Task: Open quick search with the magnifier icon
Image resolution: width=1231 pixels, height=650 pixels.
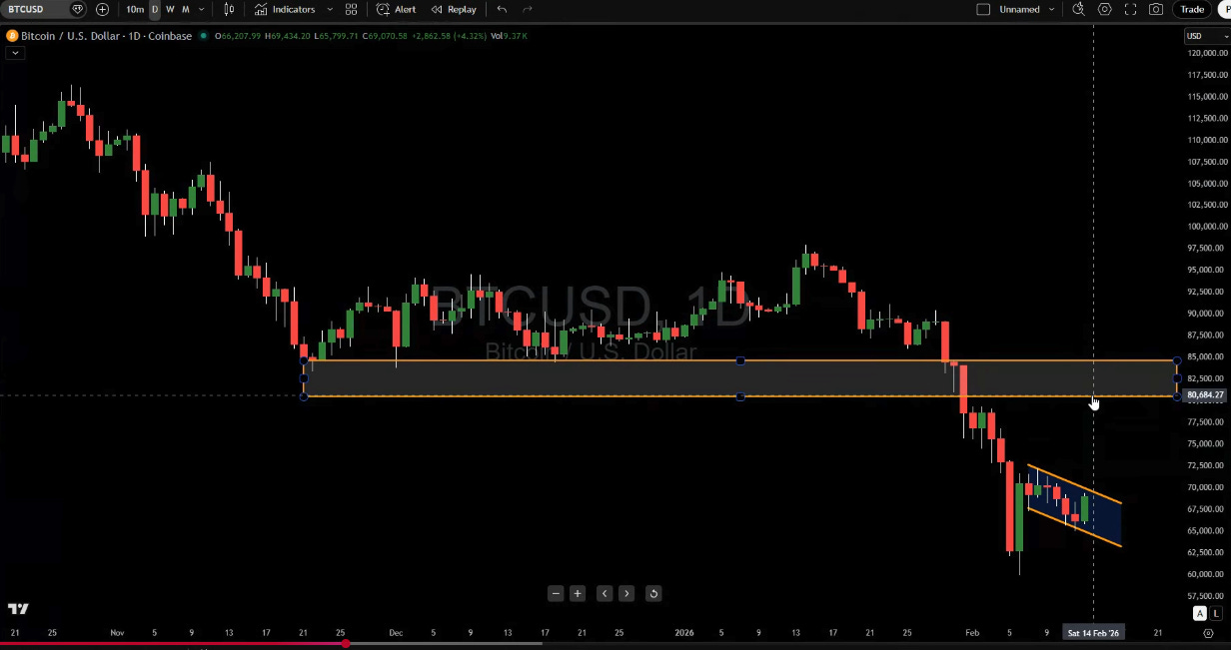Action: click(1078, 9)
